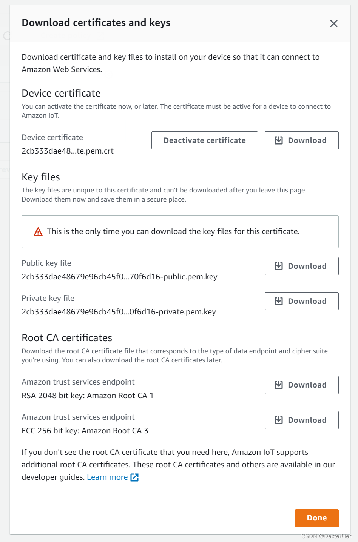The image size is (358, 542).
Task: Deactivate the device certificate
Action: click(205, 140)
